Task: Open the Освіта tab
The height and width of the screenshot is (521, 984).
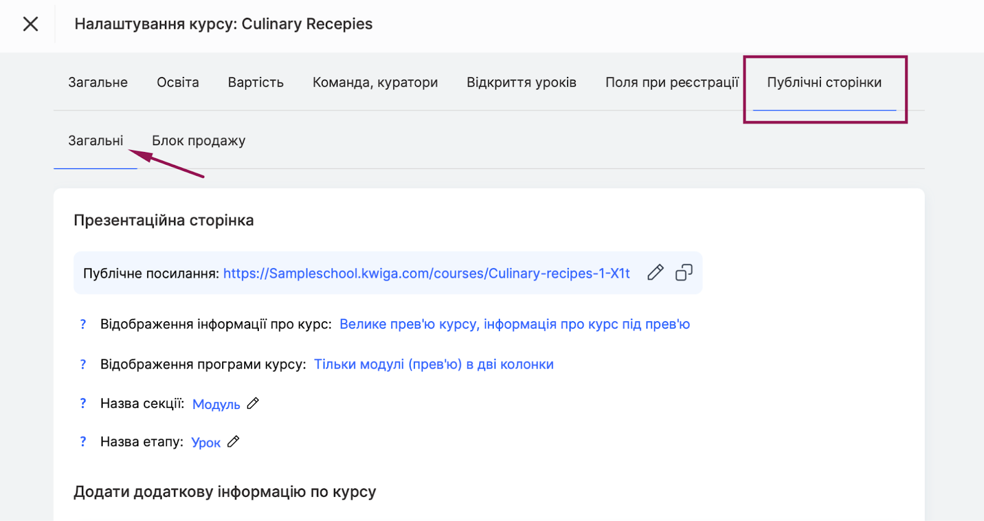Action: pos(178,82)
